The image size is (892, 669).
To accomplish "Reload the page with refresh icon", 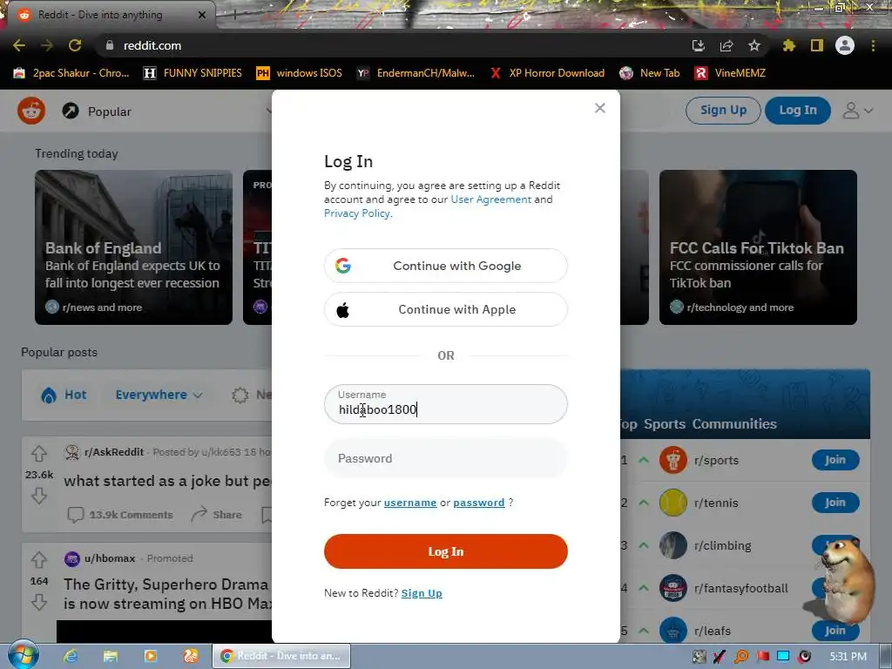I will (x=75, y=45).
